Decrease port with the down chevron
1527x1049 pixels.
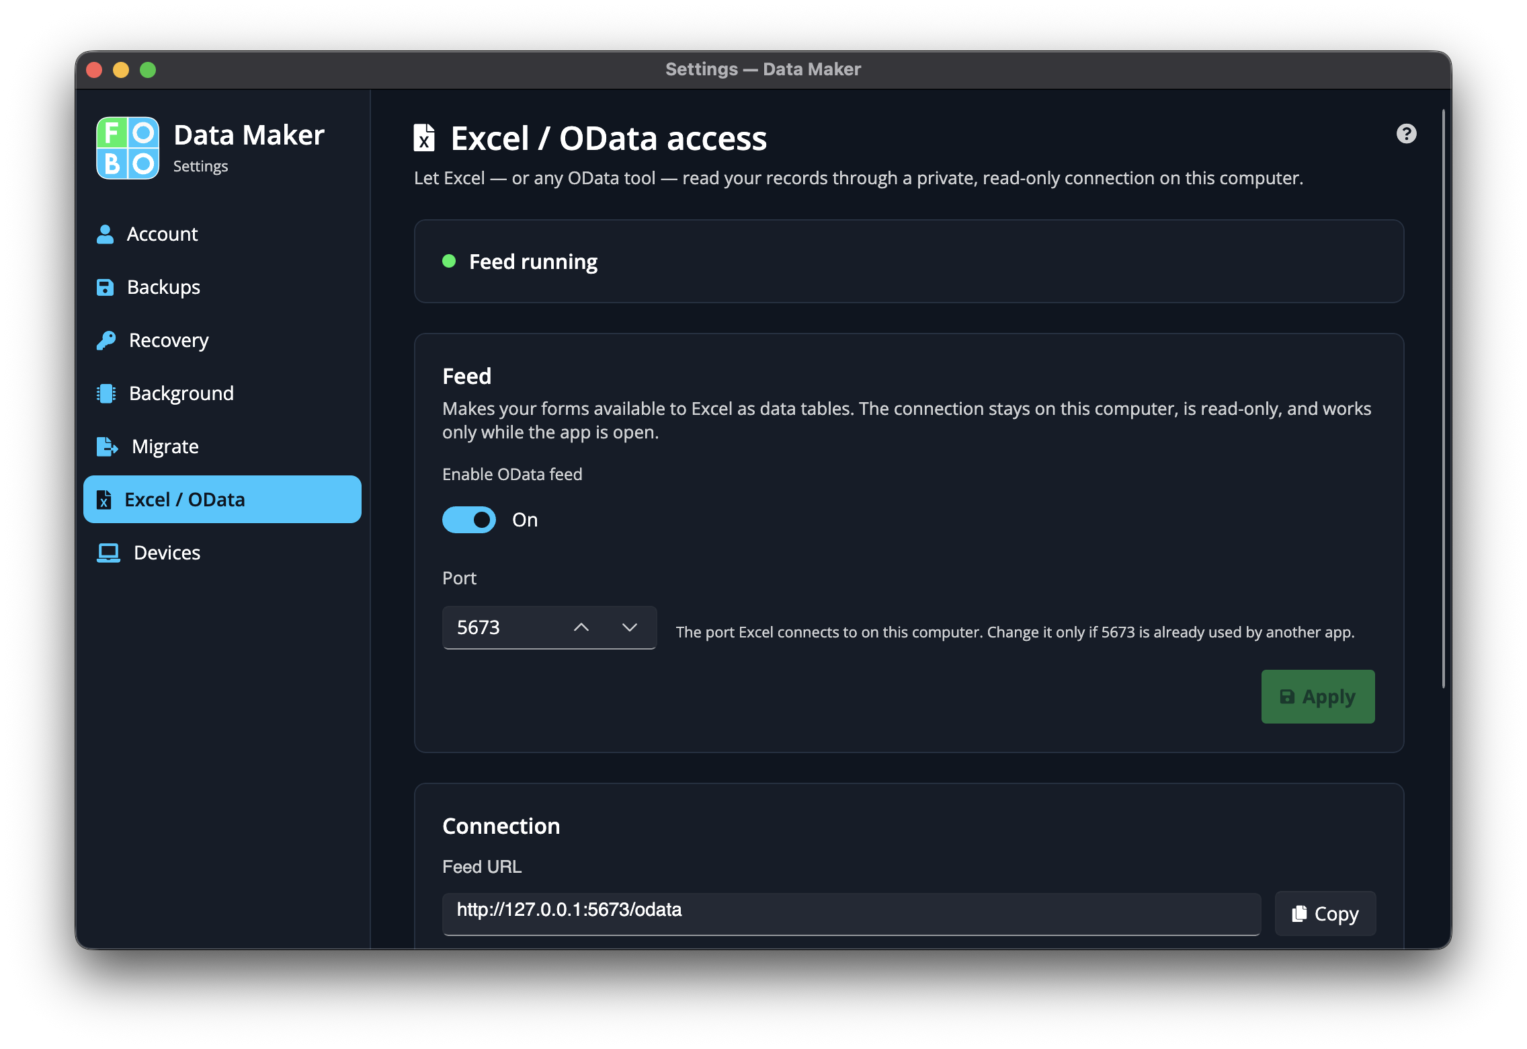point(630,627)
